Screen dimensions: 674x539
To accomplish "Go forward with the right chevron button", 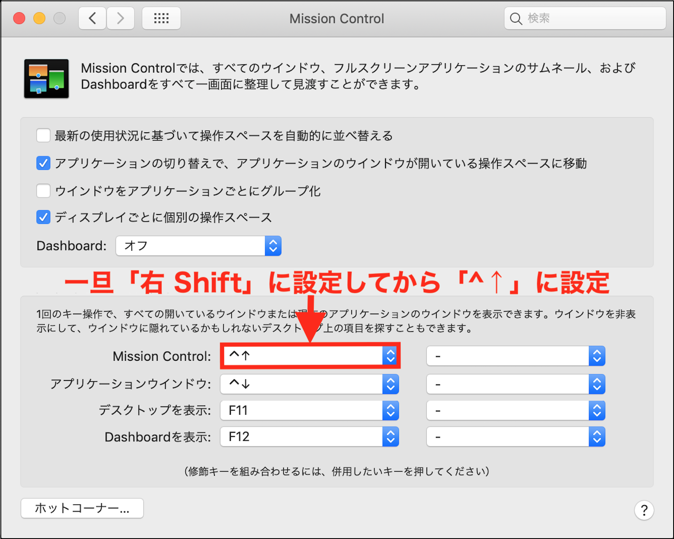I will coord(120,19).
